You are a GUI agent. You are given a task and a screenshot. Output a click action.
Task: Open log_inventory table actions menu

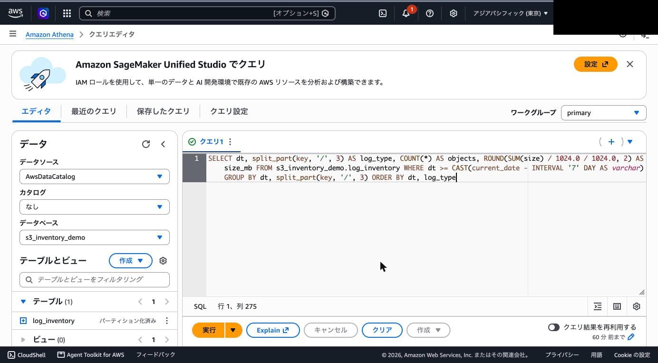pos(167,321)
